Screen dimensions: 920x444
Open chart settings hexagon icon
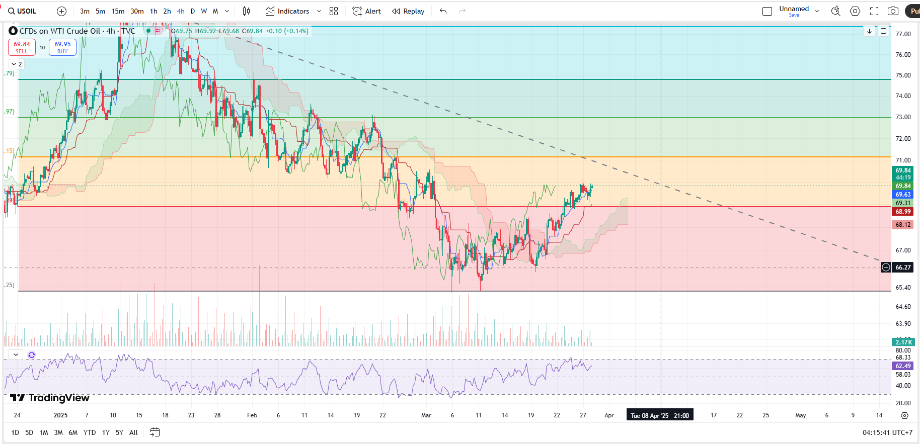(x=855, y=11)
